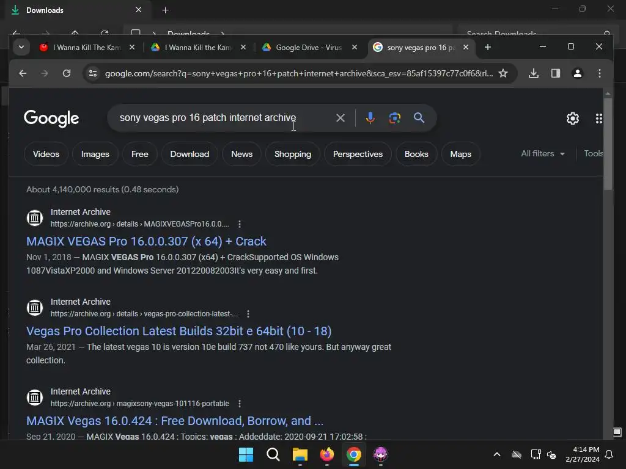
Task: Apply the Download filter chip
Action: coord(190,154)
